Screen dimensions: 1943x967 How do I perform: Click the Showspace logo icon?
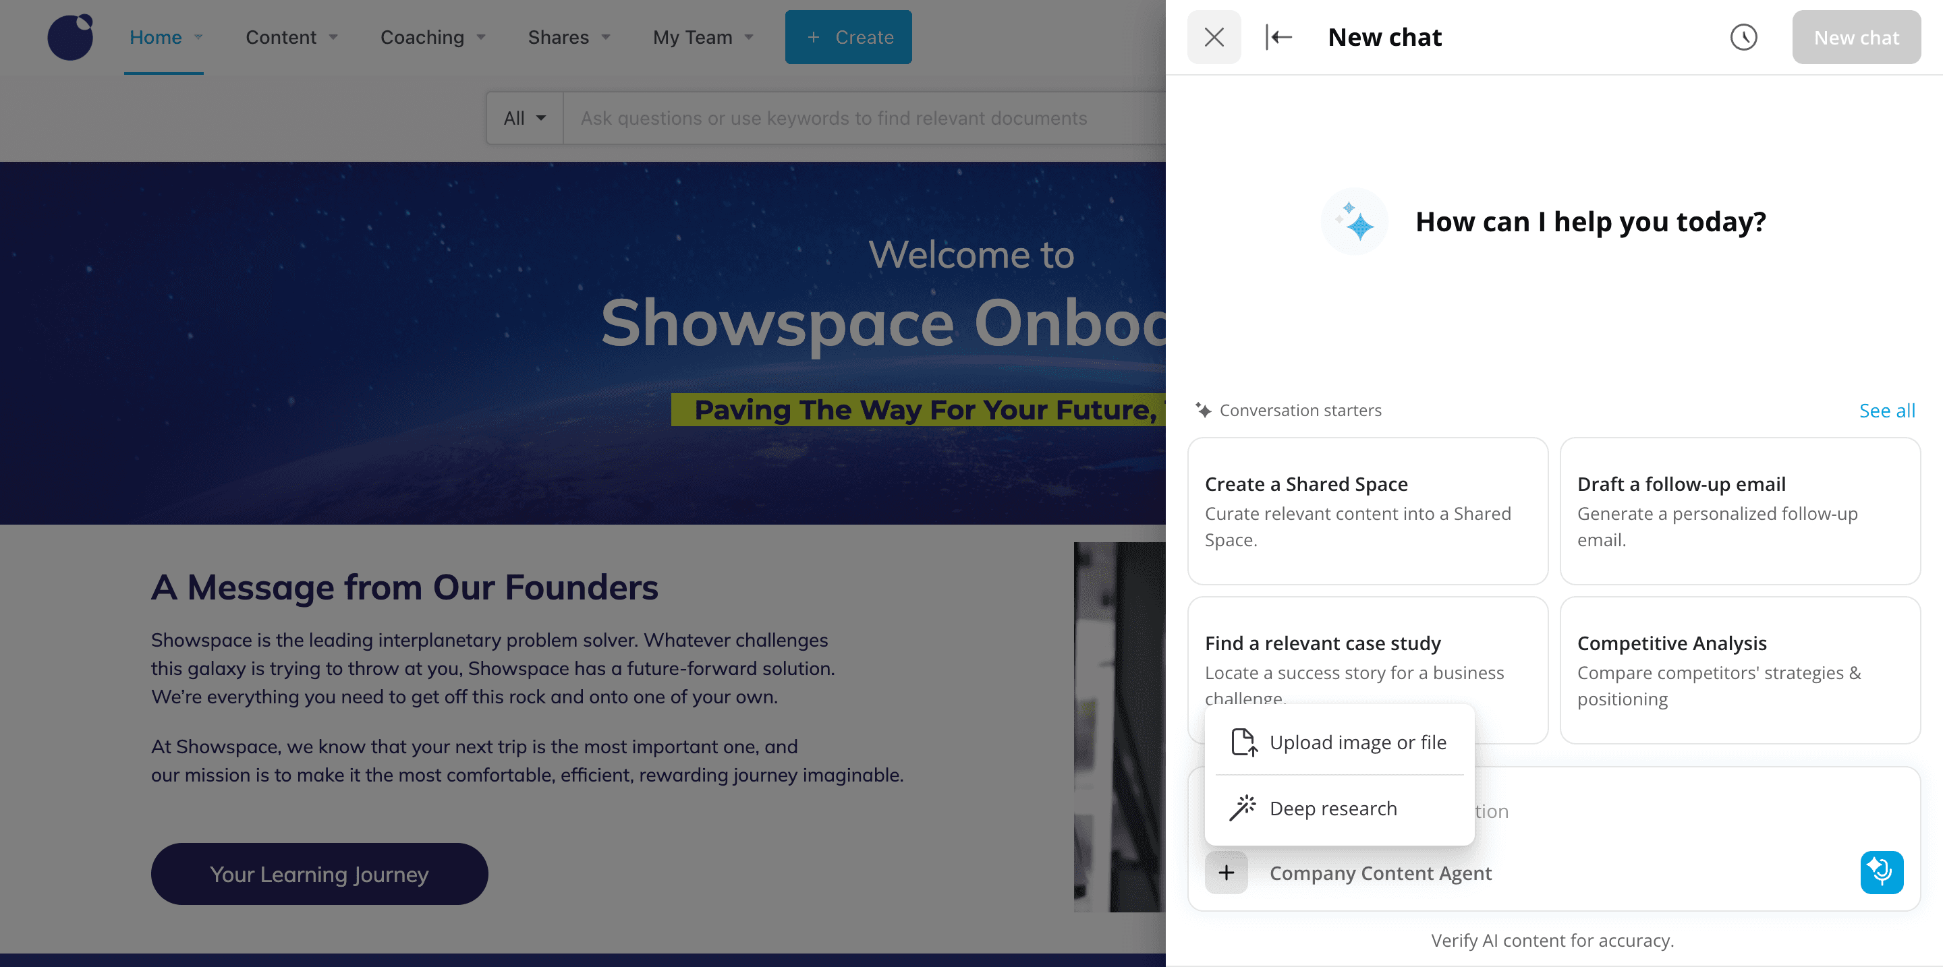click(70, 37)
